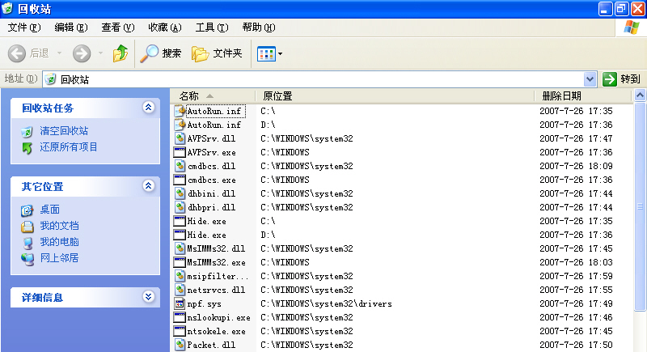Open the Forward history dropdown arrow
The image size is (647, 352).
(x=100, y=53)
